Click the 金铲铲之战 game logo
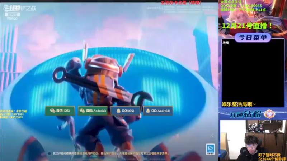This screenshot has width=287, height=161. click(x=20, y=8)
